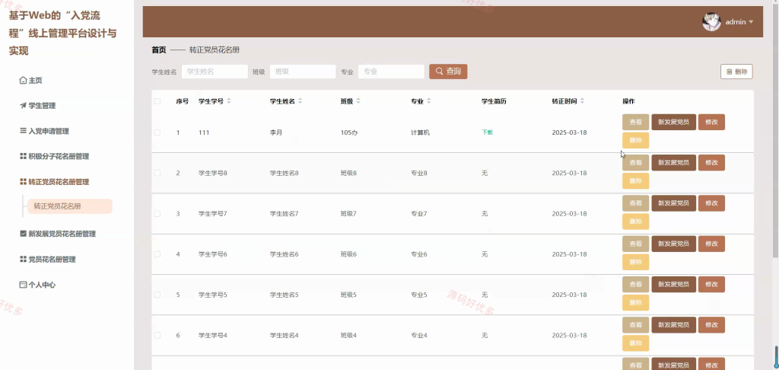The width and height of the screenshot is (779, 370).
Task: Check the checkbox for row 学生学号6
Action: click(157, 254)
